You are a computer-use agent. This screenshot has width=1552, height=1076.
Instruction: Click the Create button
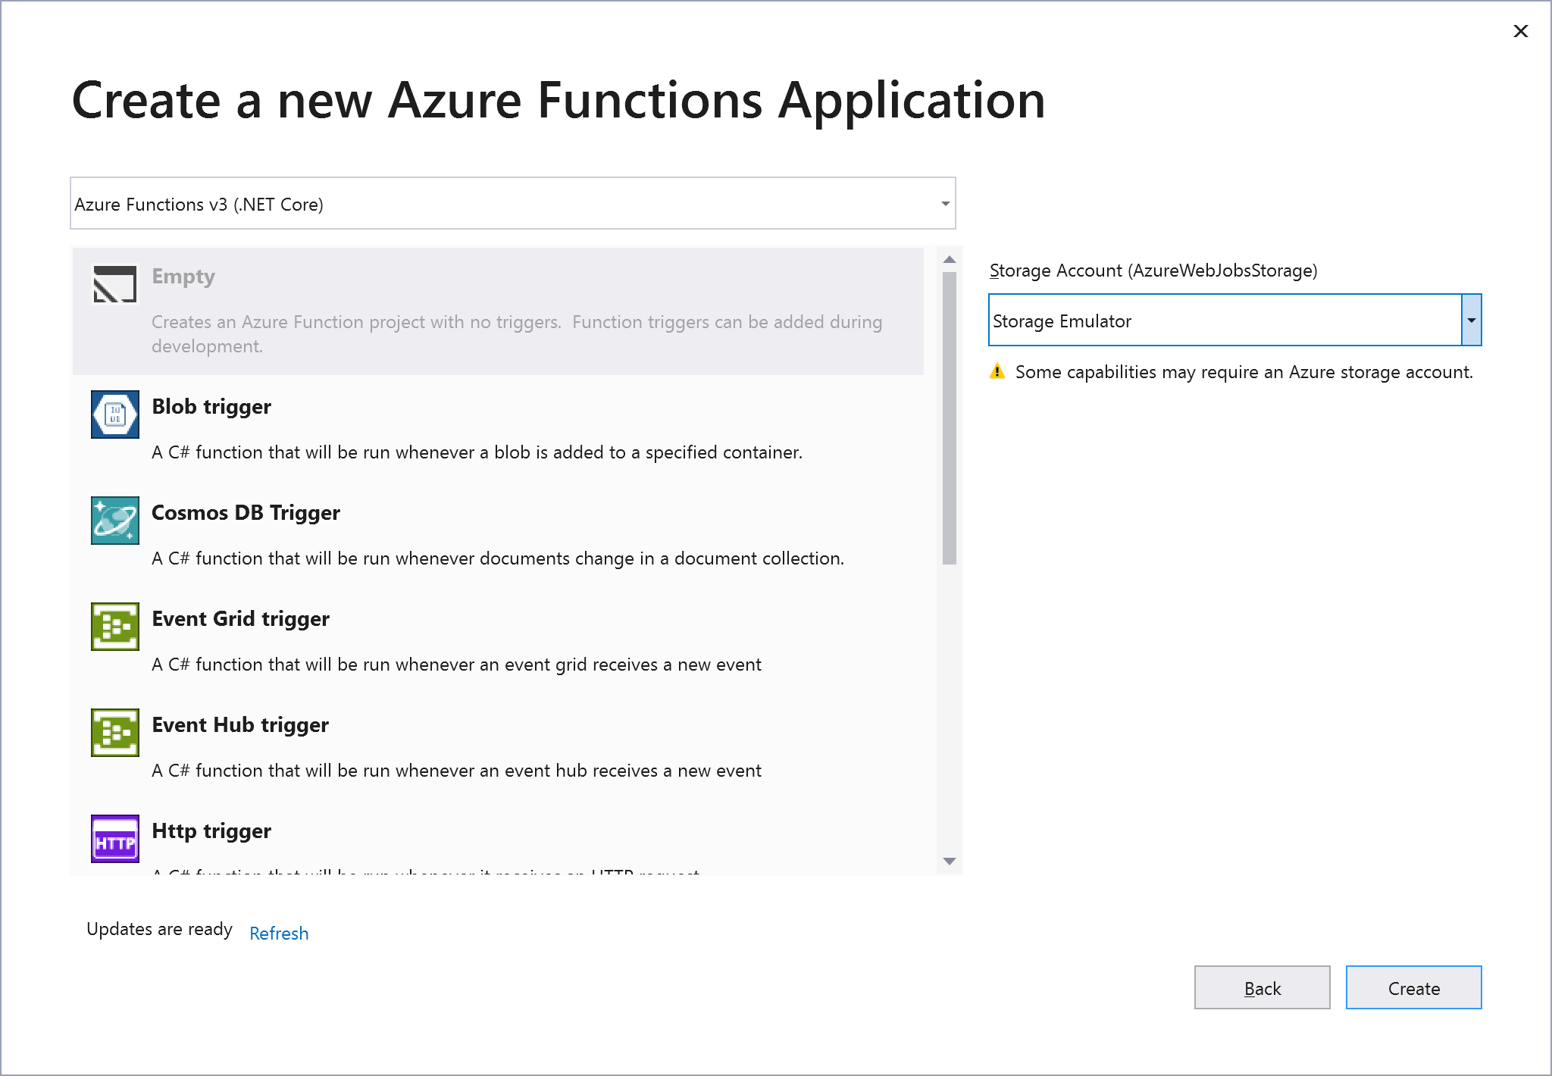pyautogui.click(x=1413, y=987)
